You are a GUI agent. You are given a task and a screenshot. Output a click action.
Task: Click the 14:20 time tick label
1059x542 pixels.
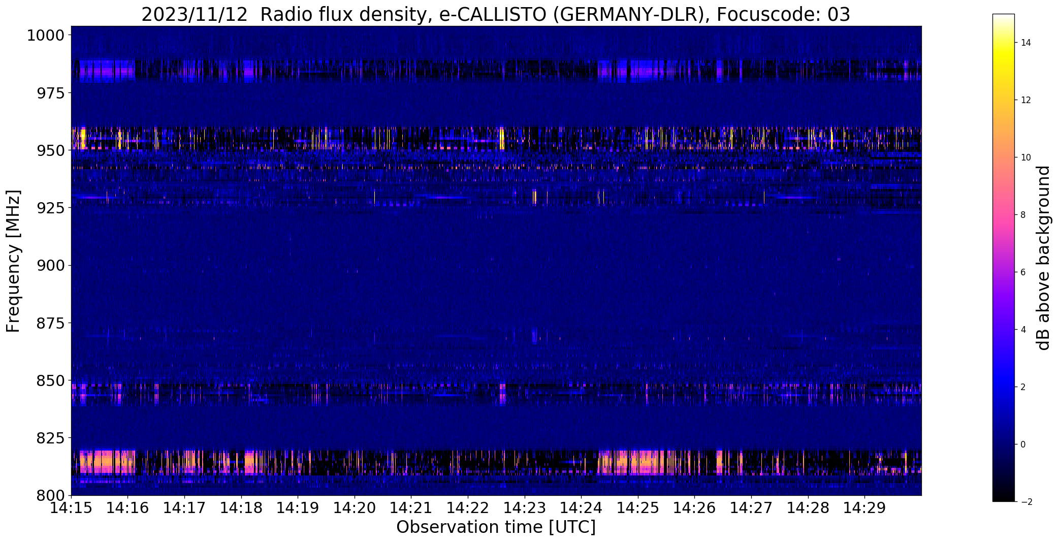click(x=355, y=508)
